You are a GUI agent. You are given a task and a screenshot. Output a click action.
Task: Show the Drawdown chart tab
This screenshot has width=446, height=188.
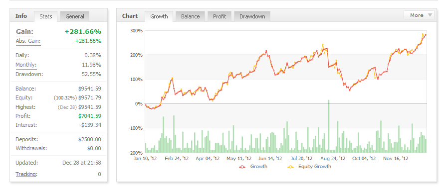click(252, 16)
